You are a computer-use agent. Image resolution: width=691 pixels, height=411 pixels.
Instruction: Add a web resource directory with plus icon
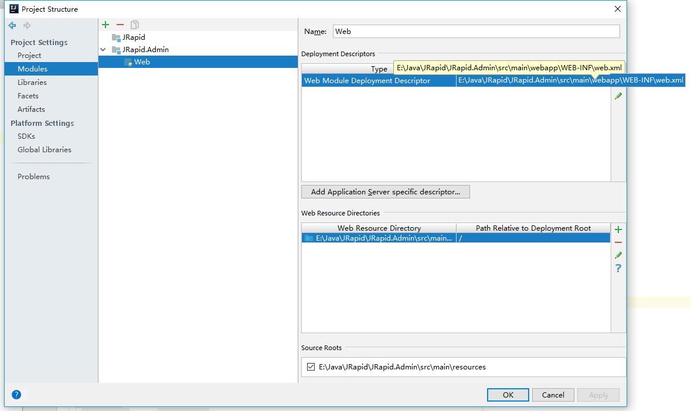click(x=618, y=229)
